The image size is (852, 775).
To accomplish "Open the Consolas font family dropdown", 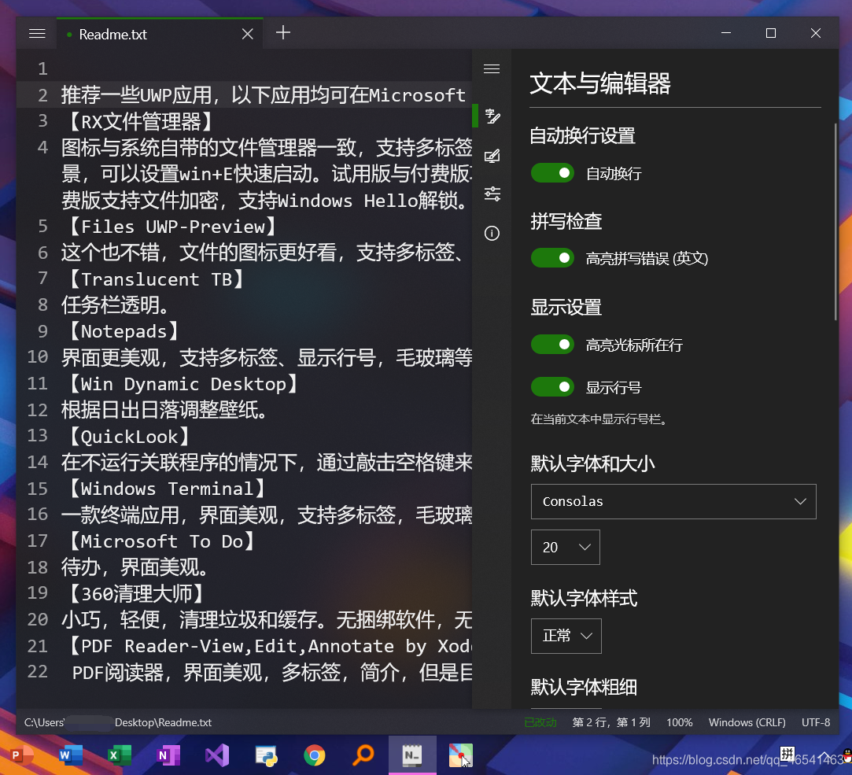I will [x=673, y=501].
